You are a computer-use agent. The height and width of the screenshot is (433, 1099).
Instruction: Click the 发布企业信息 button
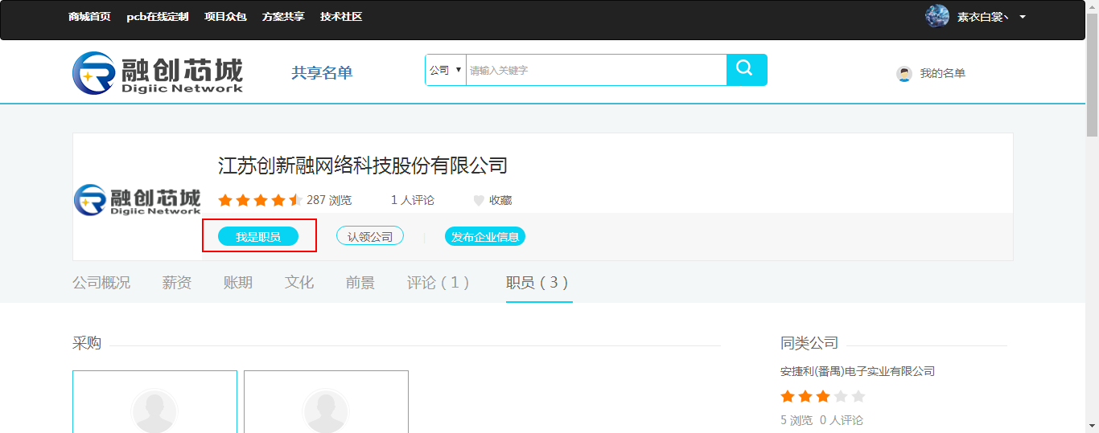click(x=485, y=236)
